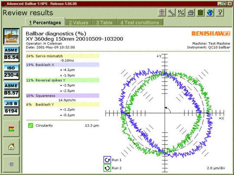Switch to the 3 Table tab
Screen dimensions: 234x175
(x=104, y=22)
